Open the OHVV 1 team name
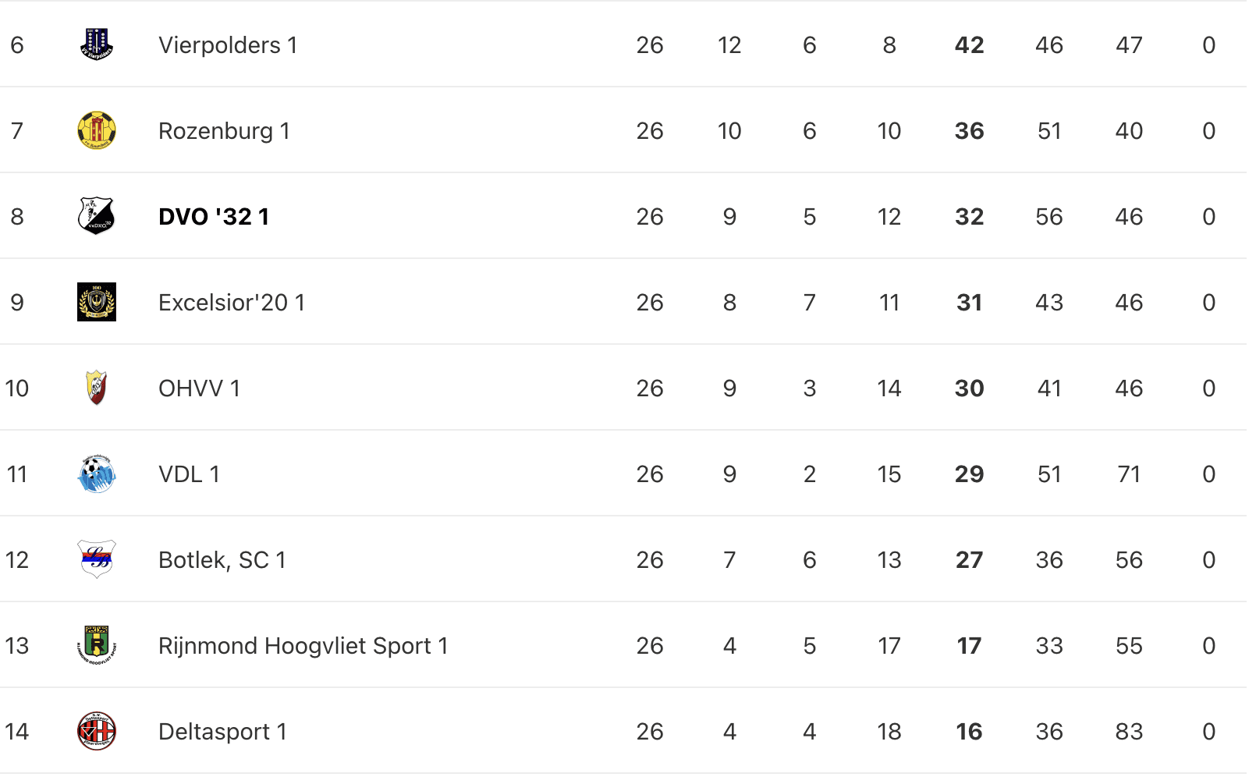 199,388
